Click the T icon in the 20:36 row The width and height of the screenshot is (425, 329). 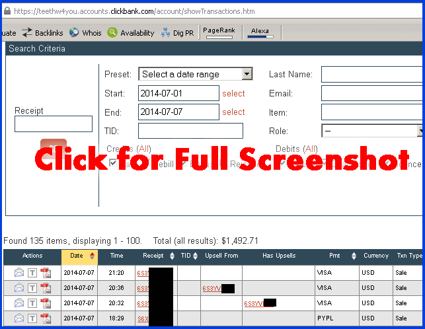(x=32, y=288)
